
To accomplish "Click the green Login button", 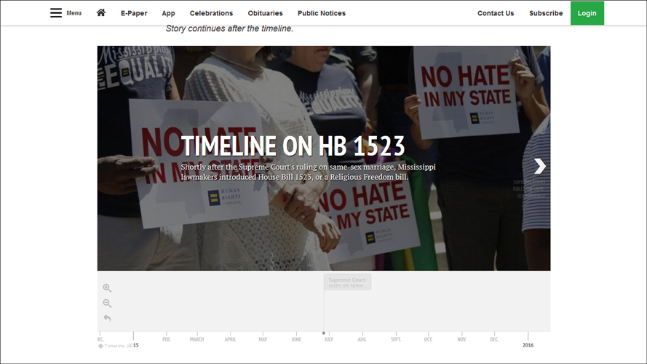I will pos(587,13).
